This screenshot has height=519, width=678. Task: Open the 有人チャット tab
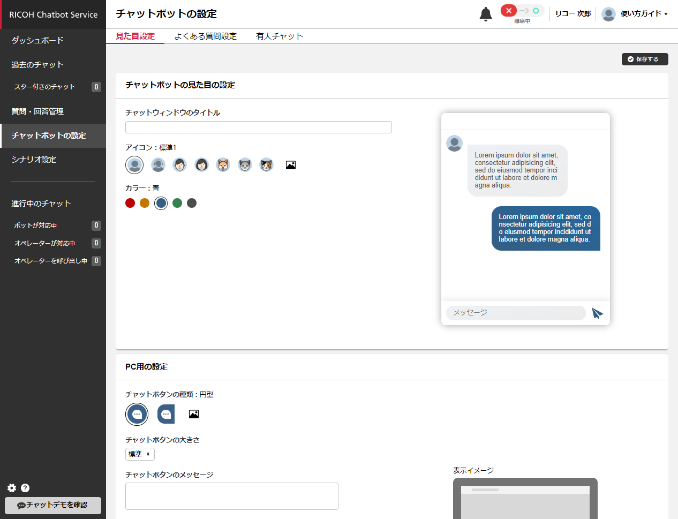click(x=279, y=36)
